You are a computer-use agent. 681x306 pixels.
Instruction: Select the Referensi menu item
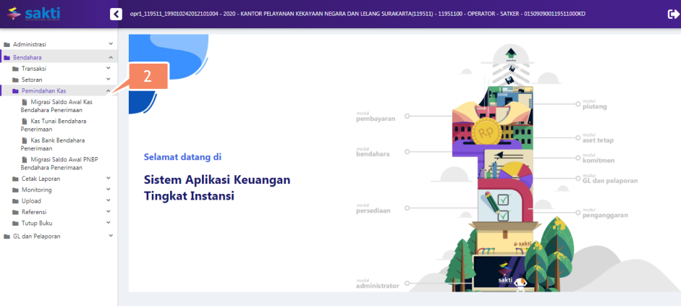pos(35,212)
